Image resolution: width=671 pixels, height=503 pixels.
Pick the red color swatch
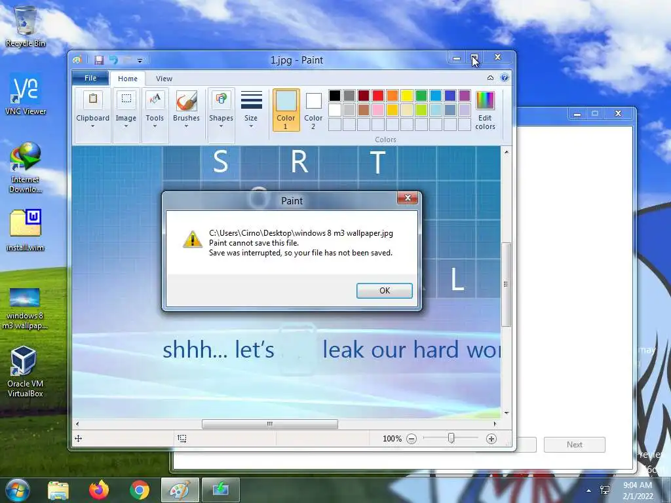[x=378, y=96]
